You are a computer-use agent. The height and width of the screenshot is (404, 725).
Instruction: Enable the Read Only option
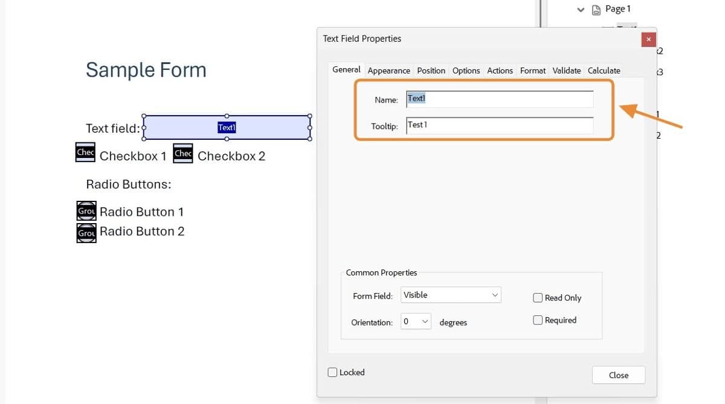[538, 297]
